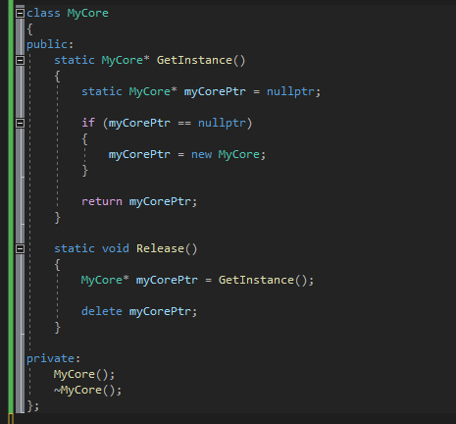Click the 'GetInstance()' method name in its definition

pyautogui.click(x=201, y=60)
